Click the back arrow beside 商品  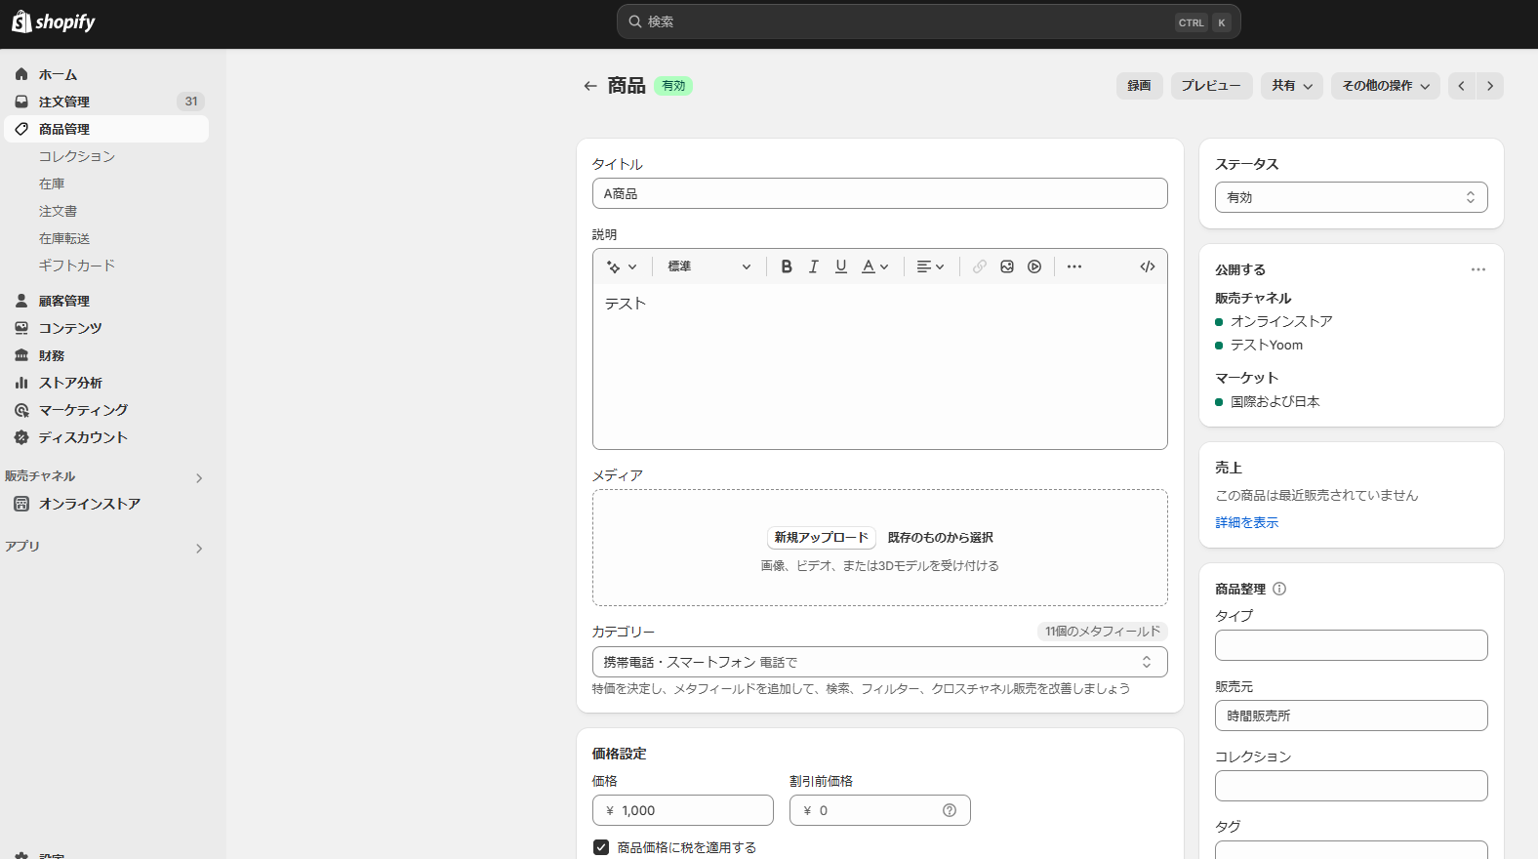click(x=590, y=86)
